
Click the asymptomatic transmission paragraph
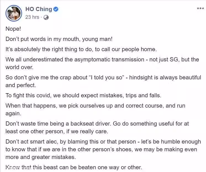(x=102, y=63)
